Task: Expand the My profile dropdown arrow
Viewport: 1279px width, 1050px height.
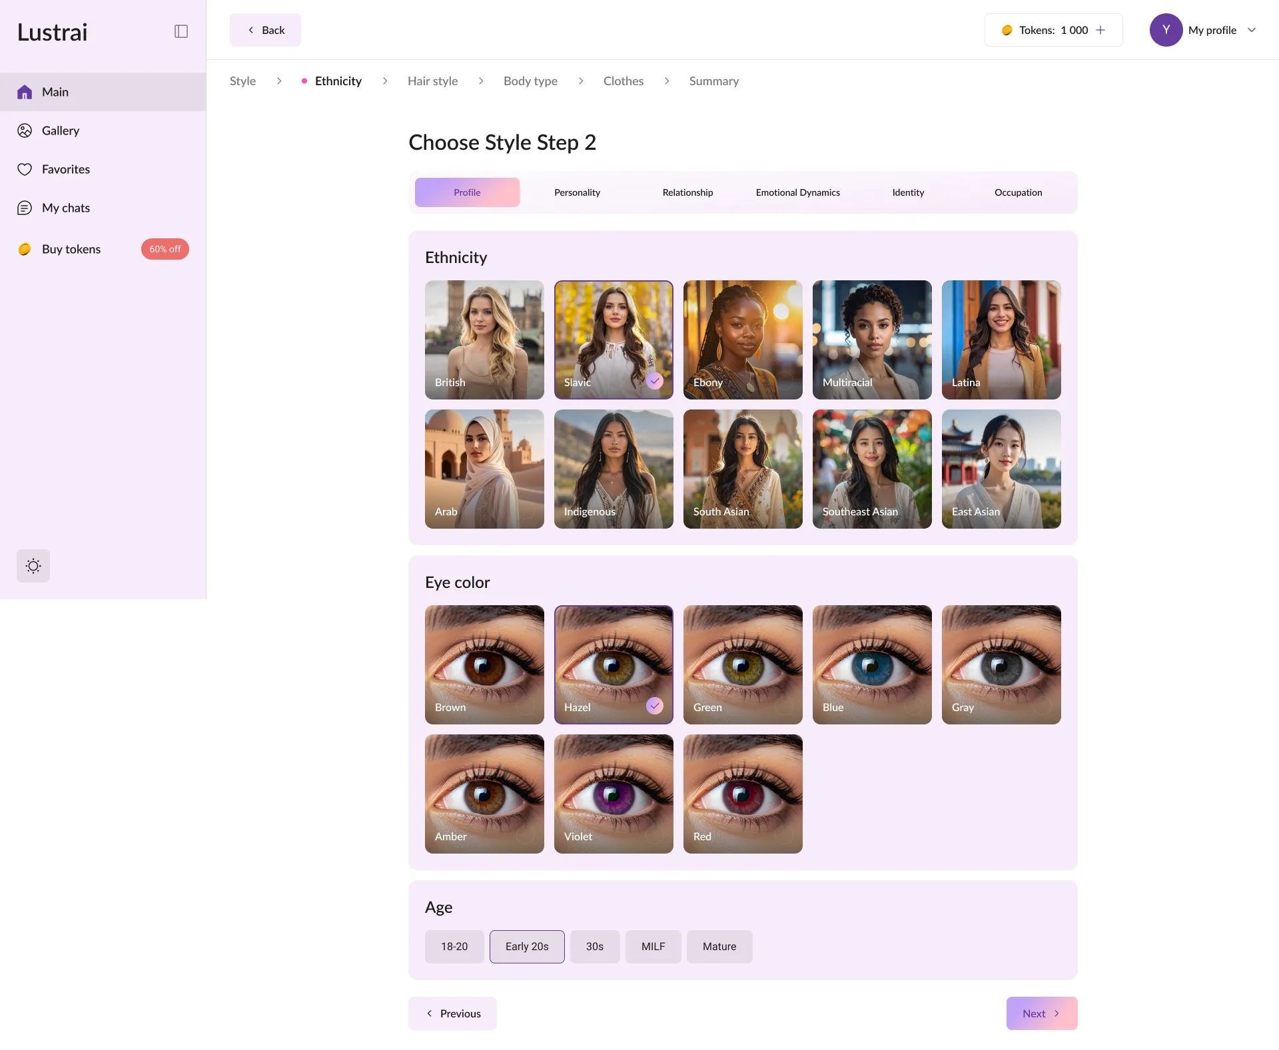Action: (x=1252, y=30)
